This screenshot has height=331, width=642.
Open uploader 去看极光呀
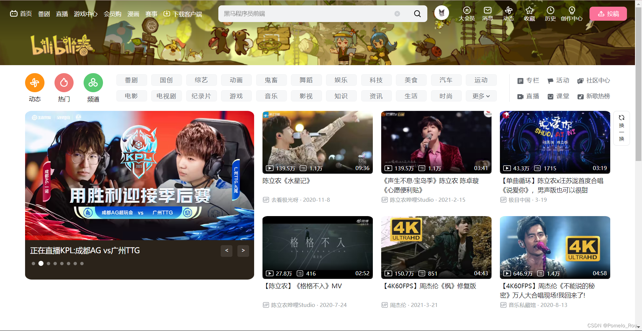pos(285,200)
